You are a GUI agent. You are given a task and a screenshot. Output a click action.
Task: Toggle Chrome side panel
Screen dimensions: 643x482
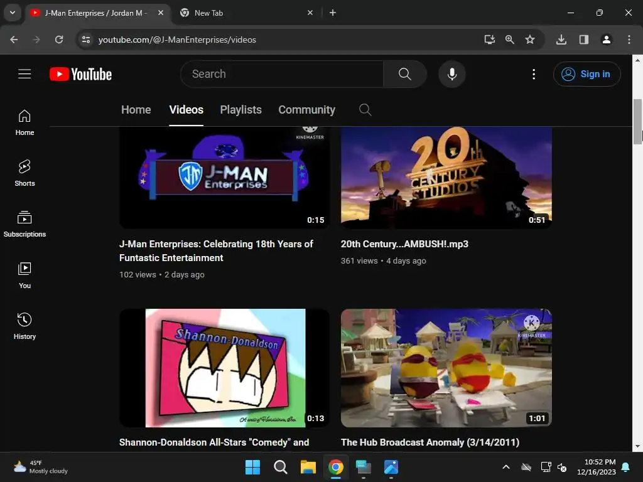[584, 40]
